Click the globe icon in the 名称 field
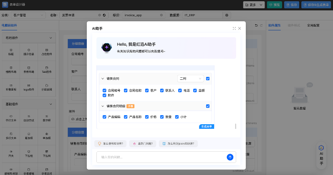This screenshot has width=333, height=175. [104, 15]
